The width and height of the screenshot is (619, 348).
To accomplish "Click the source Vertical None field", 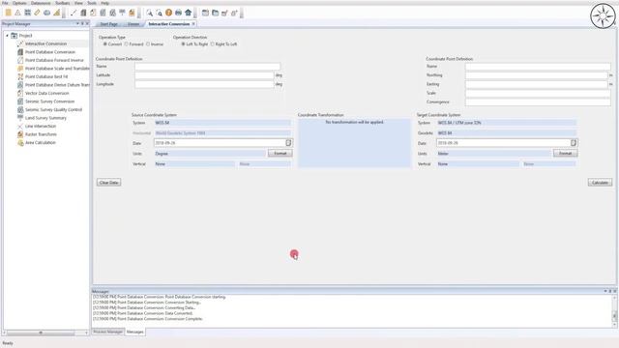I will point(194,163).
